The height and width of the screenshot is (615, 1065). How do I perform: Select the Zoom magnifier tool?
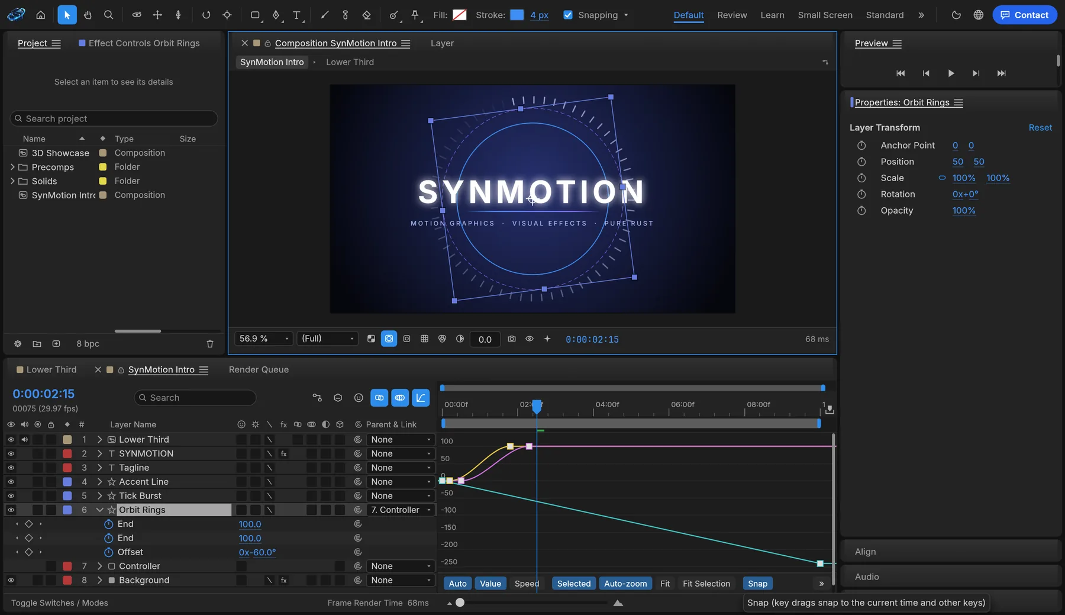pyautogui.click(x=108, y=15)
